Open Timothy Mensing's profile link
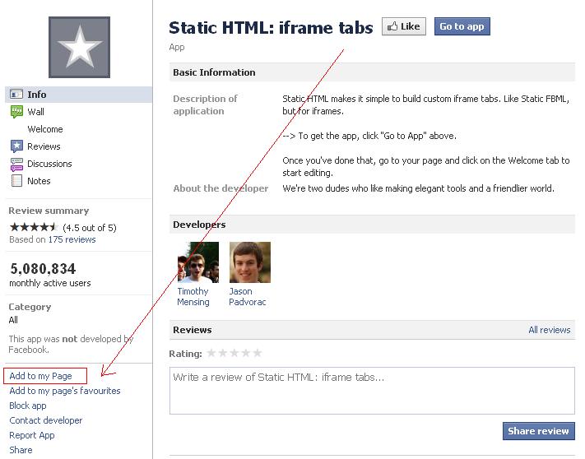Image resolution: width=585 pixels, height=459 pixels. click(x=193, y=296)
